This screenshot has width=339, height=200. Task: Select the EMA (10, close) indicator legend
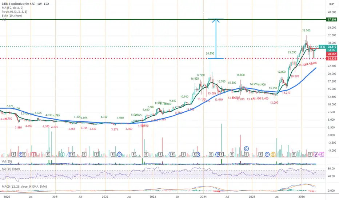point(12,16)
